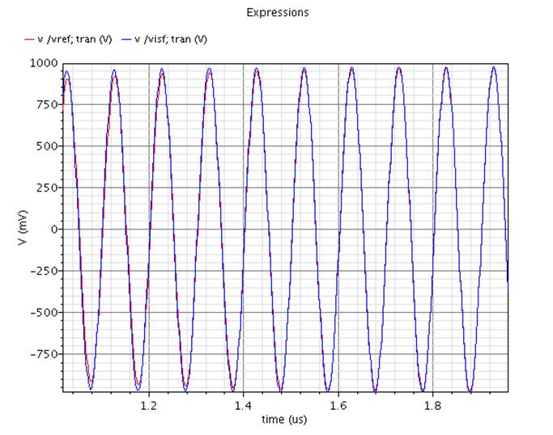Click the -500 tick on the voltage axis
The width and height of the screenshot is (553, 435).
coord(44,312)
